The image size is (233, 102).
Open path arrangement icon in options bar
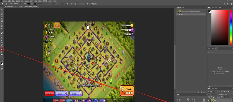75,4
